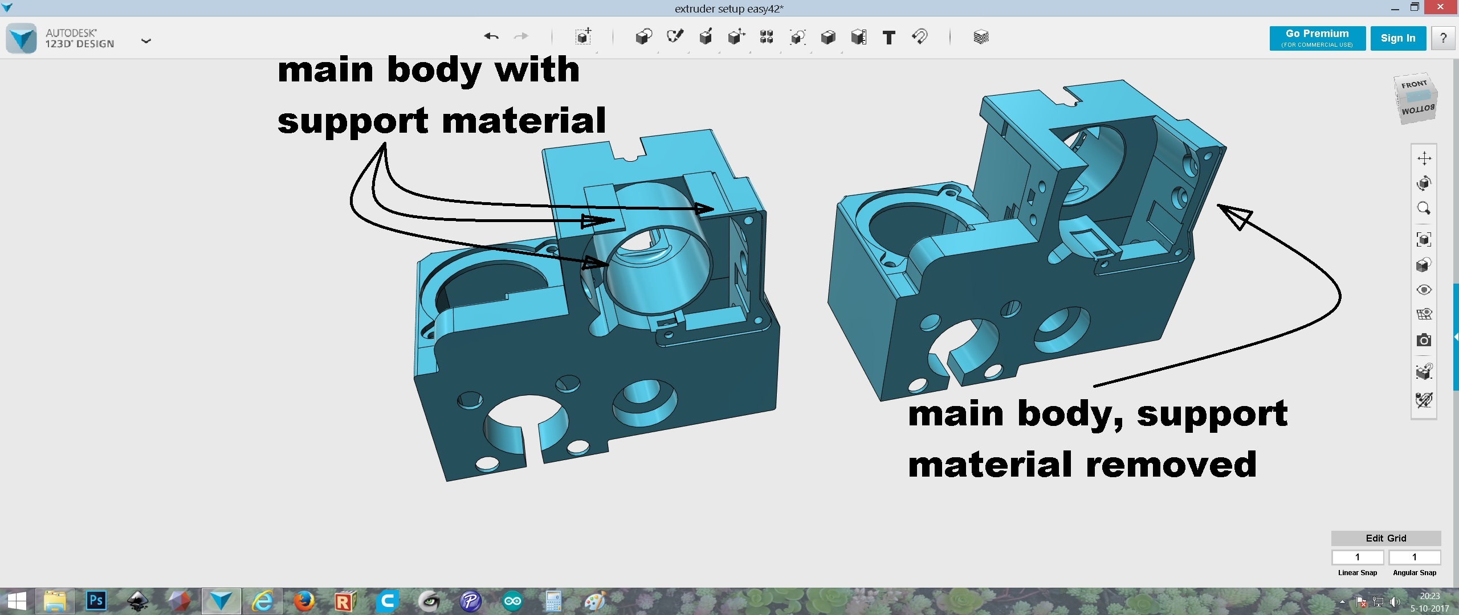Toggle the Snap magnet tool

click(x=920, y=37)
